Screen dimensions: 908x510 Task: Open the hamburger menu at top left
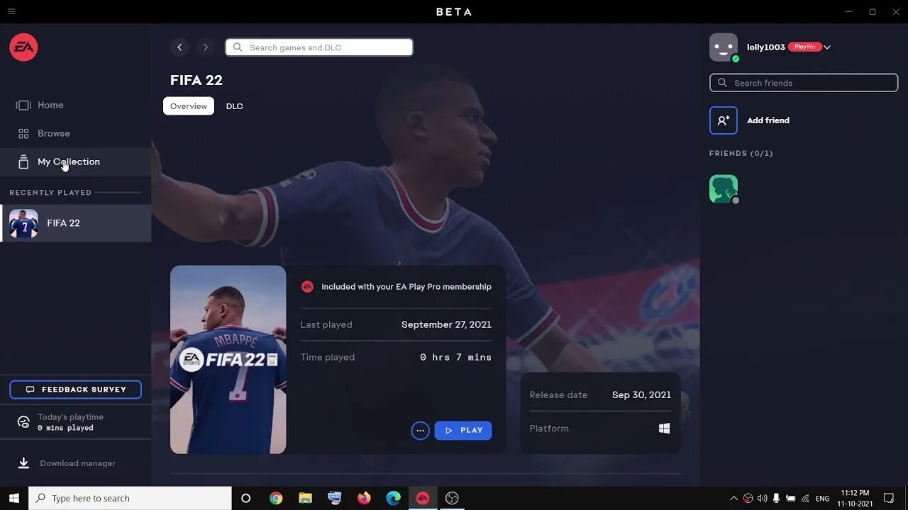11,11
